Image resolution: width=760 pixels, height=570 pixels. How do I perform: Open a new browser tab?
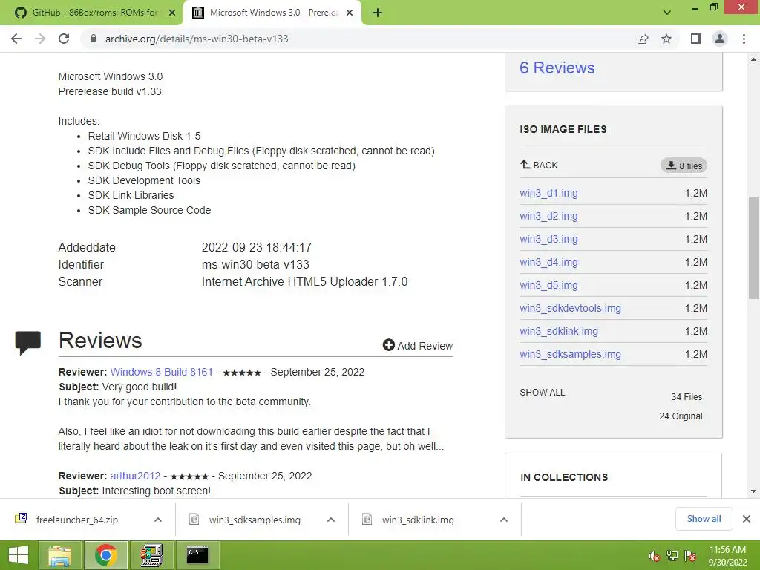pos(378,13)
